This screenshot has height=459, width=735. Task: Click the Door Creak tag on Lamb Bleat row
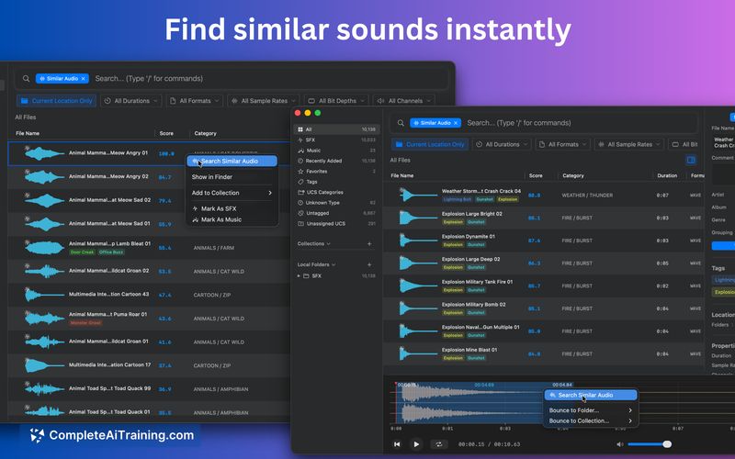click(x=82, y=252)
